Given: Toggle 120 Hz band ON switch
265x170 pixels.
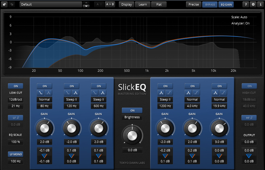Looking at the screenshot, I should (72, 86).
